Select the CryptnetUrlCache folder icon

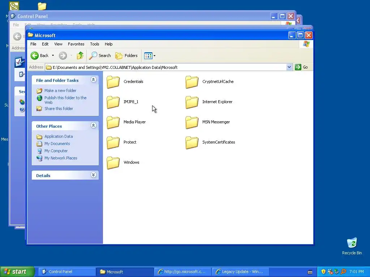(x=192, y=82)
